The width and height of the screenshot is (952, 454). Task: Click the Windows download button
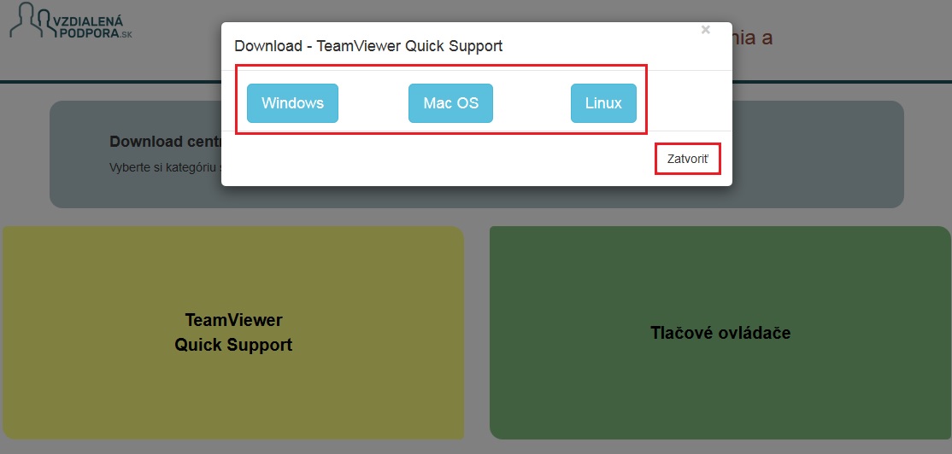[x=292, y=103]
